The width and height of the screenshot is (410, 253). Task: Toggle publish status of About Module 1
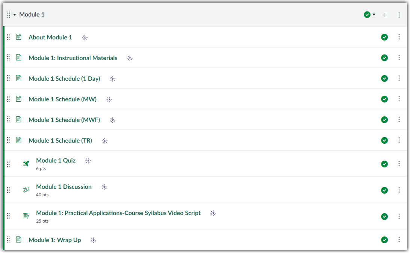(384, 37)
